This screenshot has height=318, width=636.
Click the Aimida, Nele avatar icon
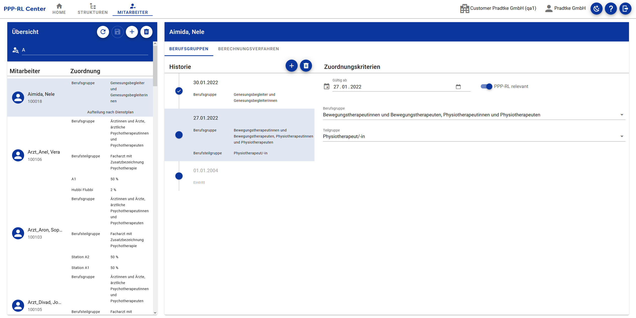pos(18,98)
